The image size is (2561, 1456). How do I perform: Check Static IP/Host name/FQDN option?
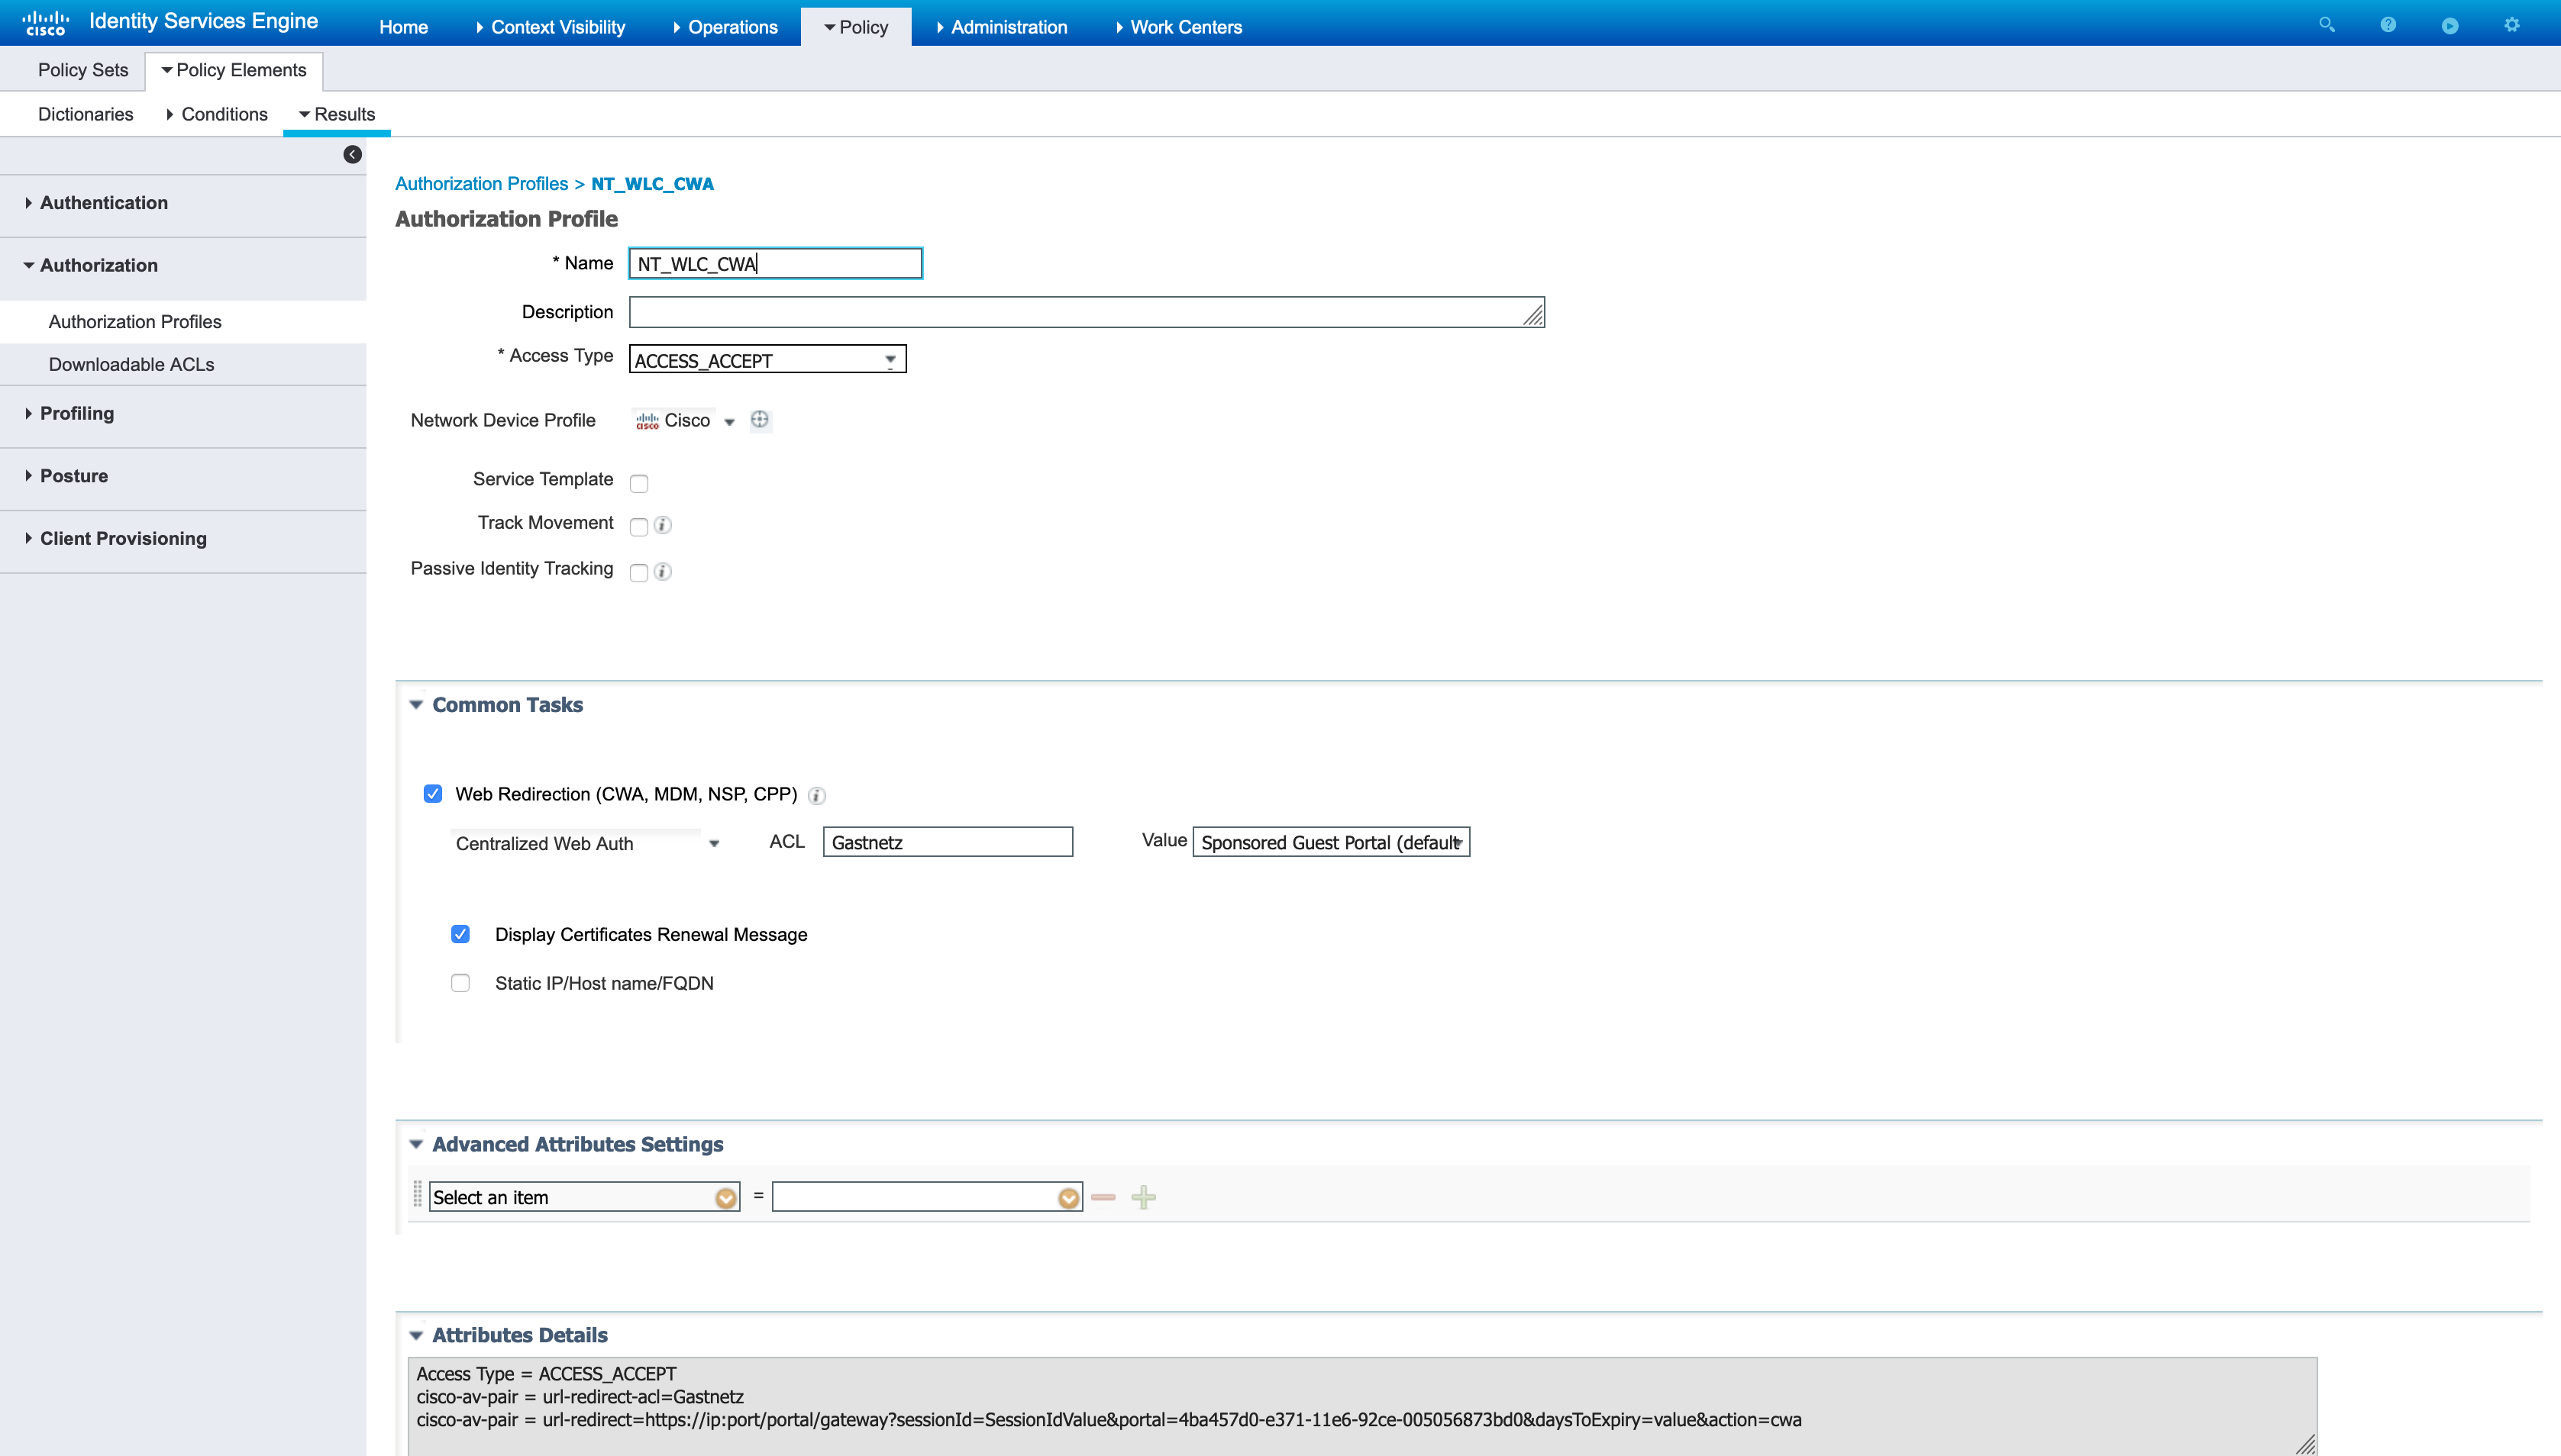(460, 983)
